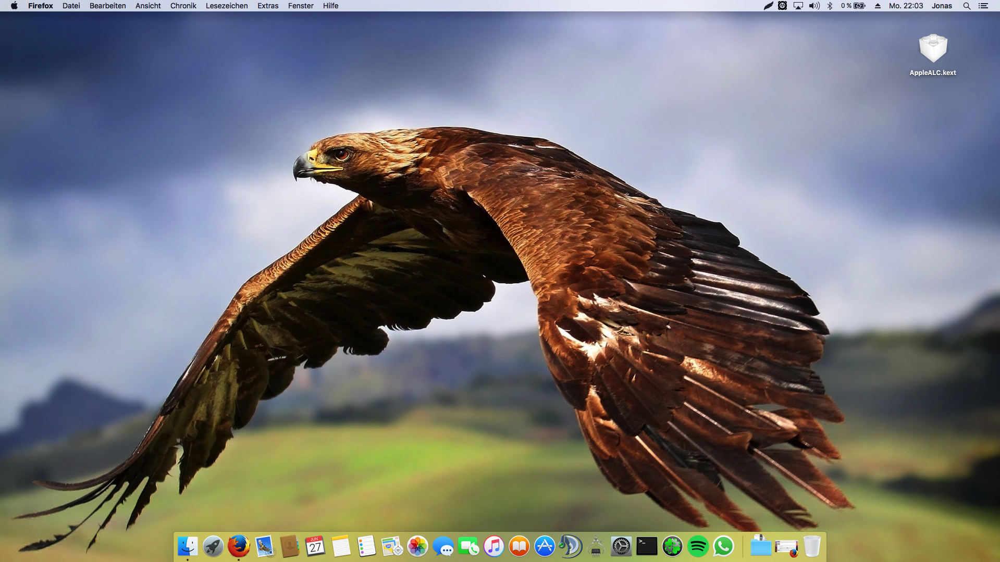This screenshot has height=562, width=1000.
Task: Show Notification Center
Action: (983, 6)
